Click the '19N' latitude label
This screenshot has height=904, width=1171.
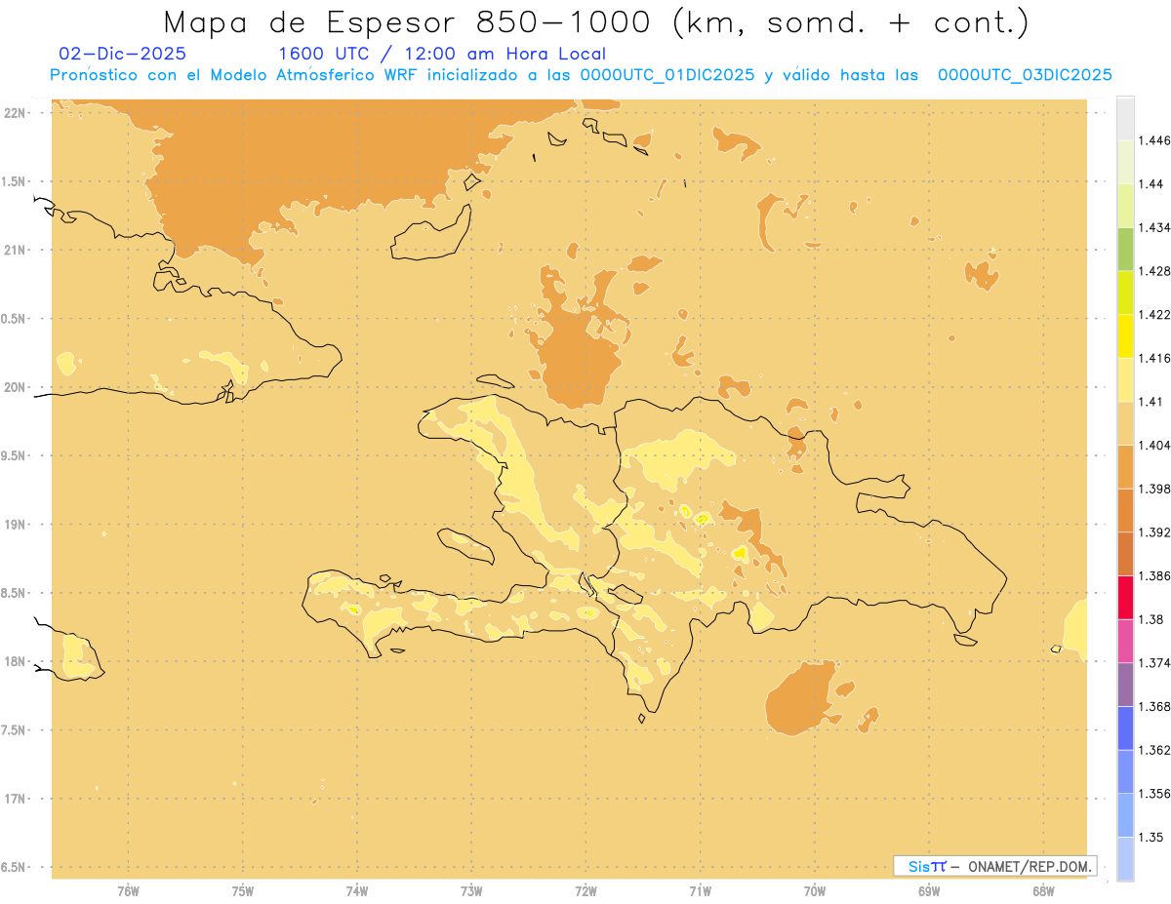[17, 524]
